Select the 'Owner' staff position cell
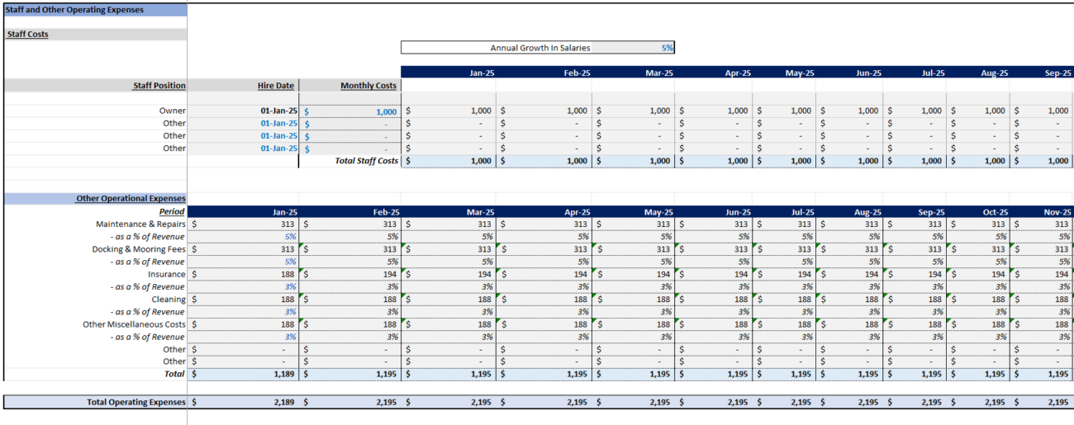 (x=95, y=111)
